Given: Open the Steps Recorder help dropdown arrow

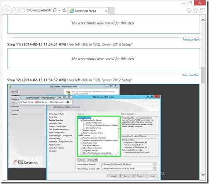Looking at the screenshot, I should (70, 102).
